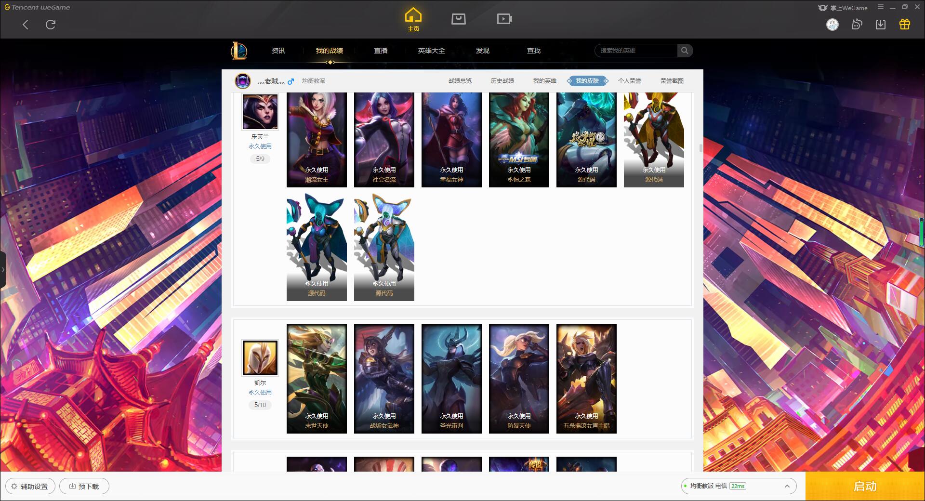Switch to 个人荣誉 sub-tab

coord(630,81)
